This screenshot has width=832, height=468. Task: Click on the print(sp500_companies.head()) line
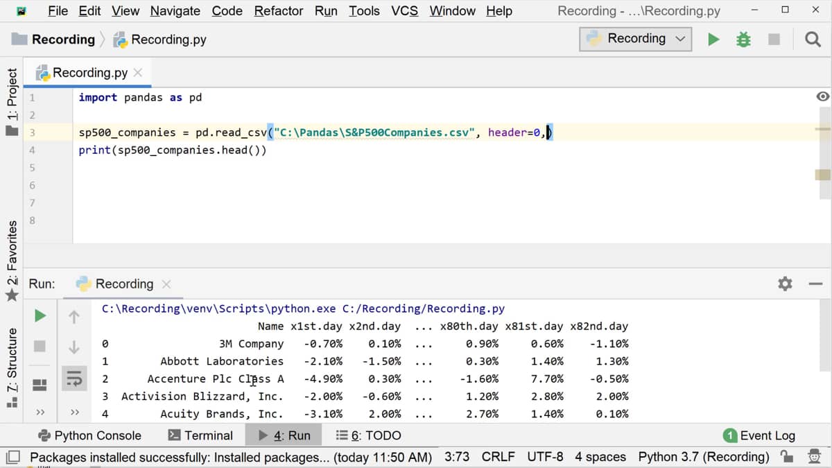click(172, 150)
